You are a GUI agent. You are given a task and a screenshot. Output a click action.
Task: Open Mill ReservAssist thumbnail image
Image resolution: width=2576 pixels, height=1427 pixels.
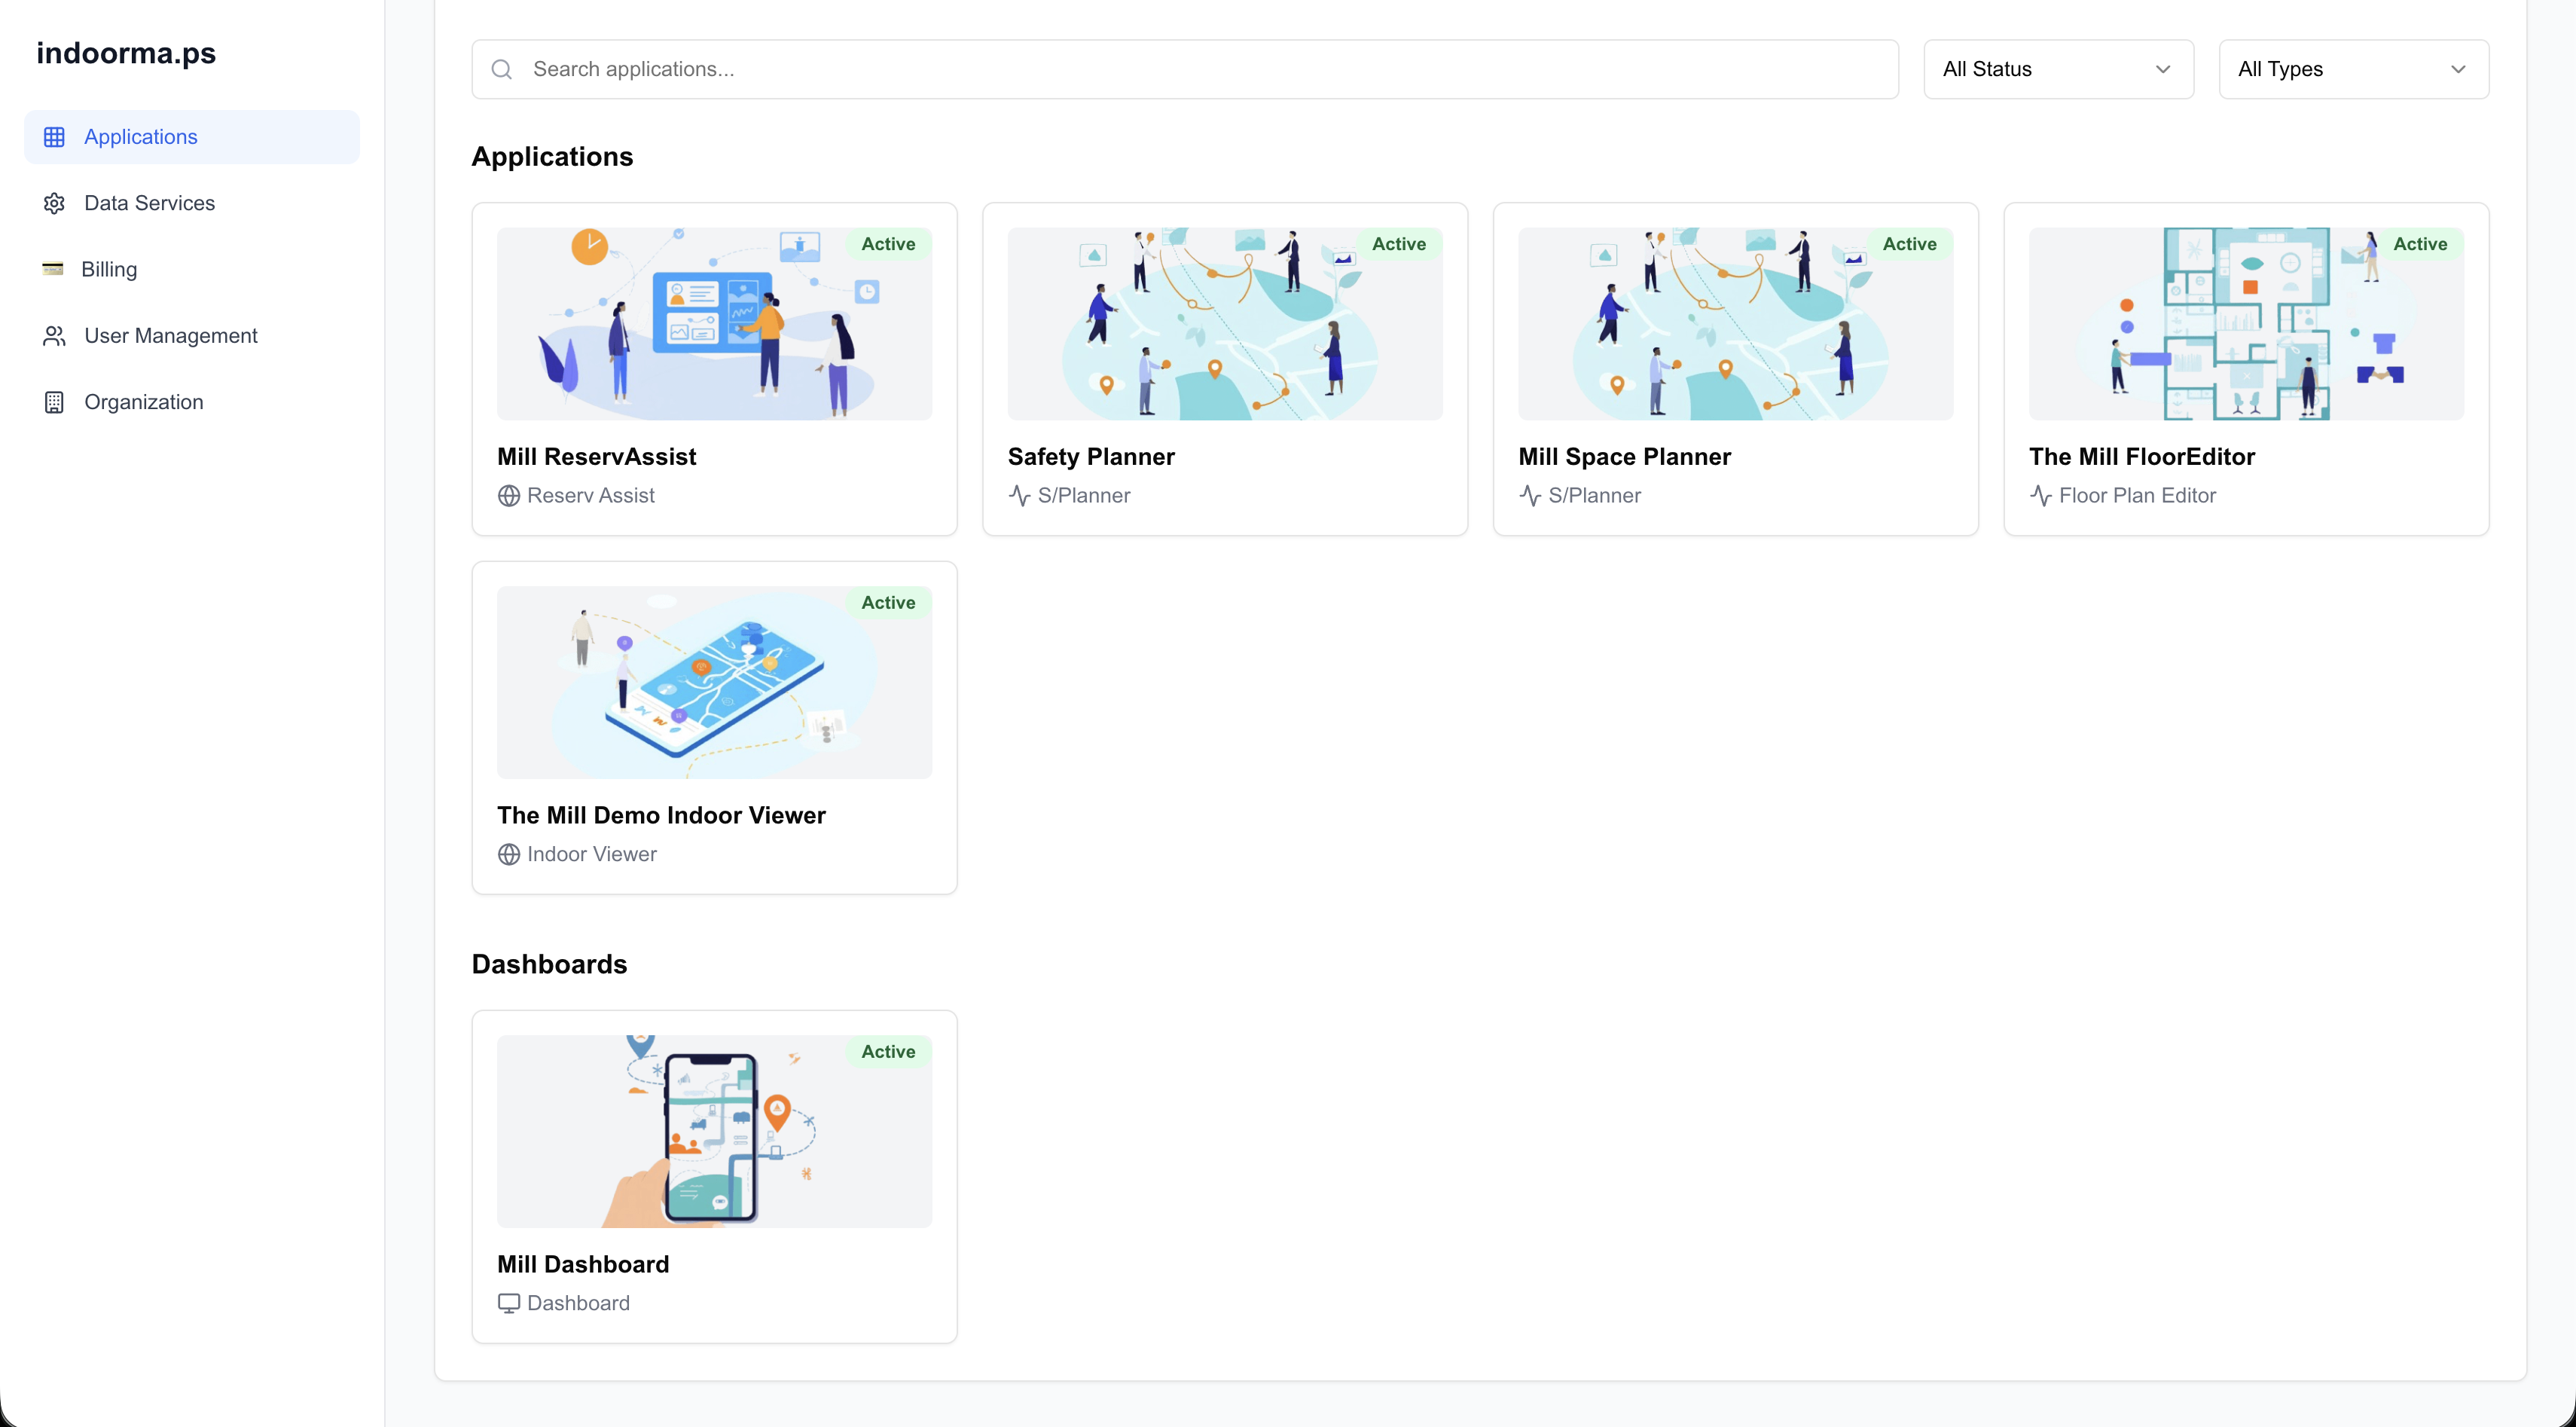714,324
